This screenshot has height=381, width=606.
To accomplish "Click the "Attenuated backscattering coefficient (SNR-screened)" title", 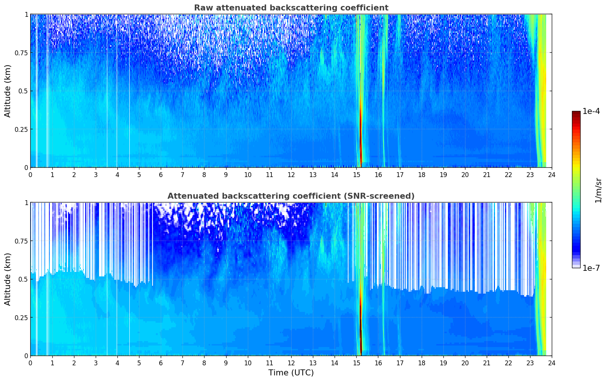I will (291, 196).
